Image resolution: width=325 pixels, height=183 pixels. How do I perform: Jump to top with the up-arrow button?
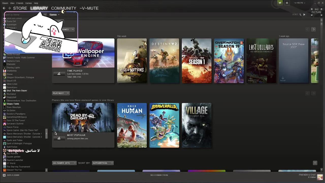tap(315, 163)
